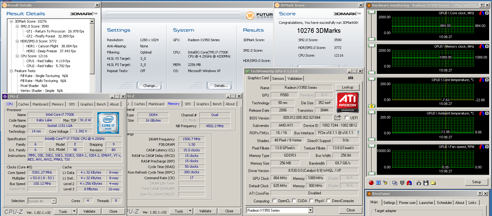The height and width of the screenshot is (216, 492).
Task: Click the Close button in GPU-Z
Action: 351,210
